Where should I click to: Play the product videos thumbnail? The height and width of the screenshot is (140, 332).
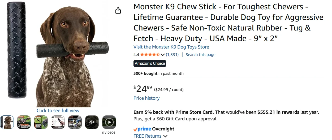[x=109, y=122]
